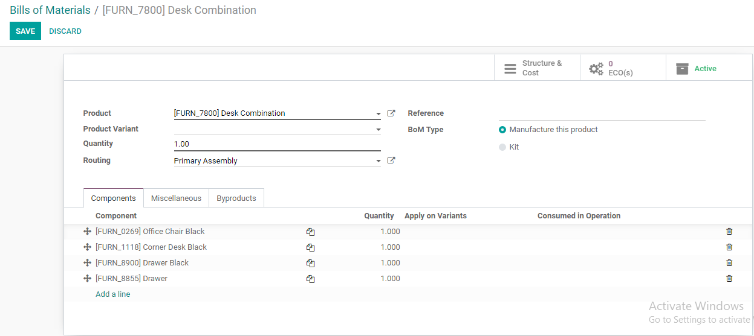Click the Quantity input field
The height and width of the screenshot is (336, 754).
(x=277, y=144)
